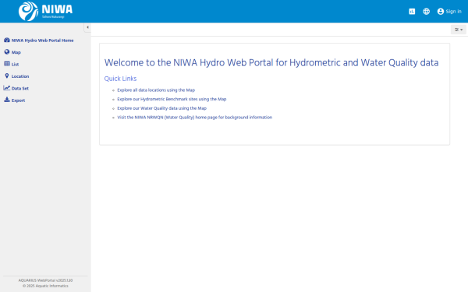Click the © 2025 Aquatic Informatics text

point(45,286)
